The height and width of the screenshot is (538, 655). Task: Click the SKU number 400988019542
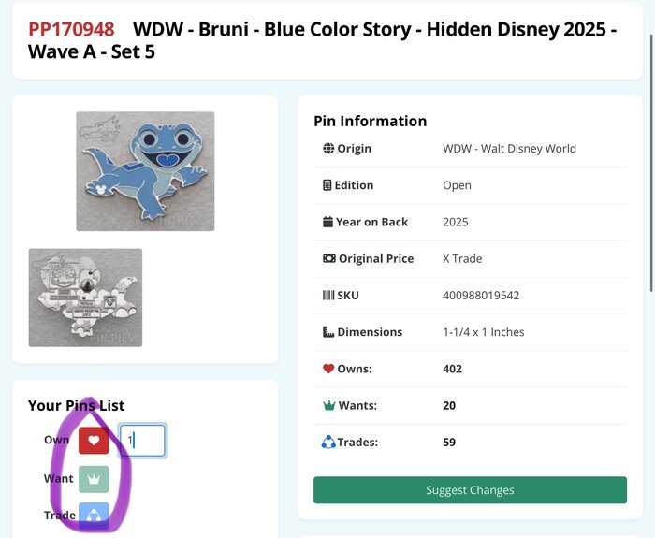[481, 296]
